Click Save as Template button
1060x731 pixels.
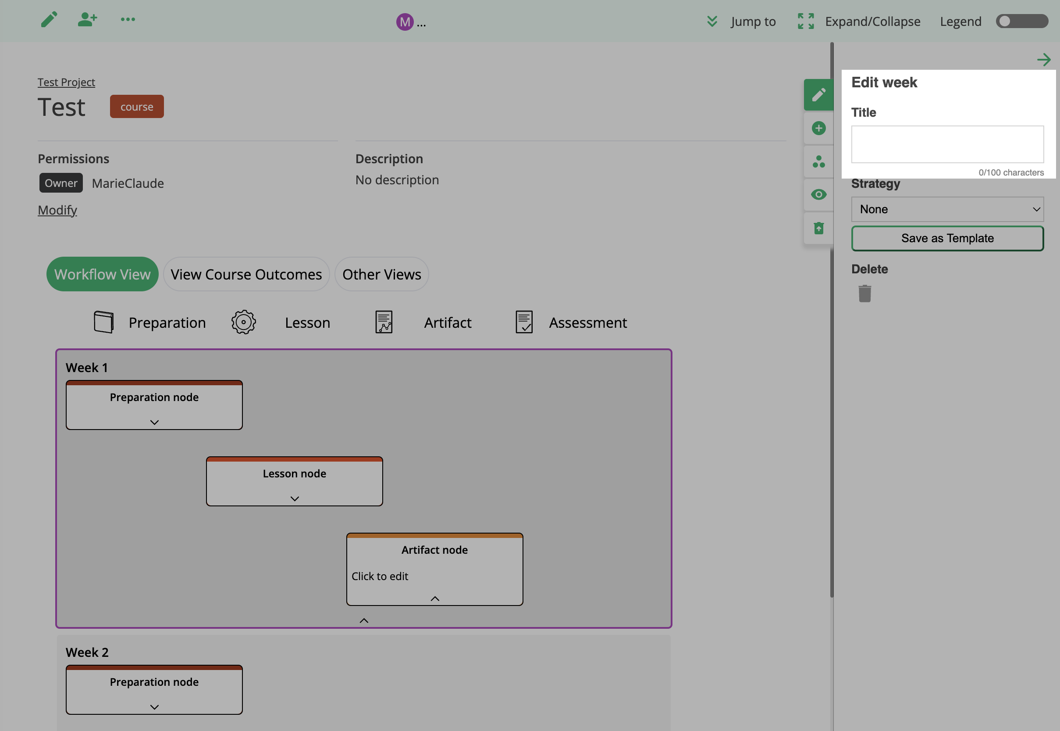(x=947, y=238)
